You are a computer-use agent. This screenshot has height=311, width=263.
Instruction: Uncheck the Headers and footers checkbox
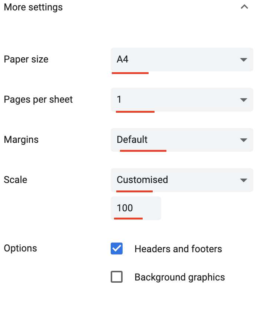[117, 249]
